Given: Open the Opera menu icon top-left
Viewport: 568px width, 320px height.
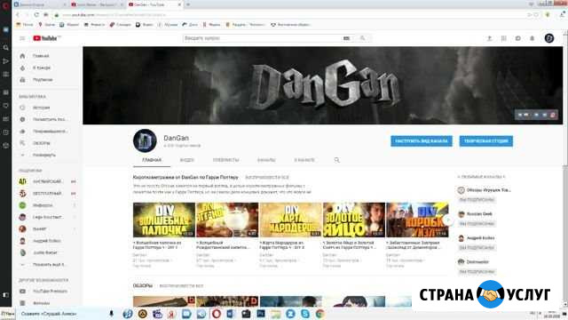Looking at the screenshot, I should (x=5, y=5).
